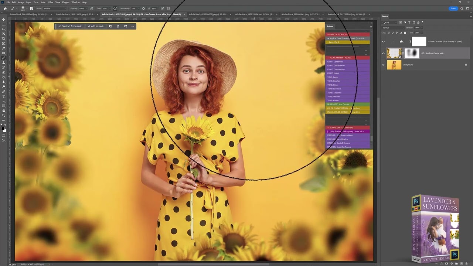Screen dimensions: 473x266
Task: Select the Pen tool
Action: click(4, 92)
